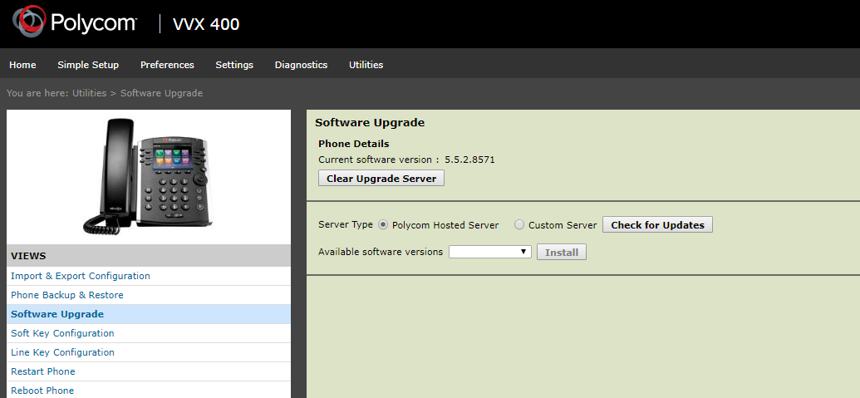Screen dimensions: 860x398
Task: Select Polycom Hosted Server radio button
Action: coord(383,225)
